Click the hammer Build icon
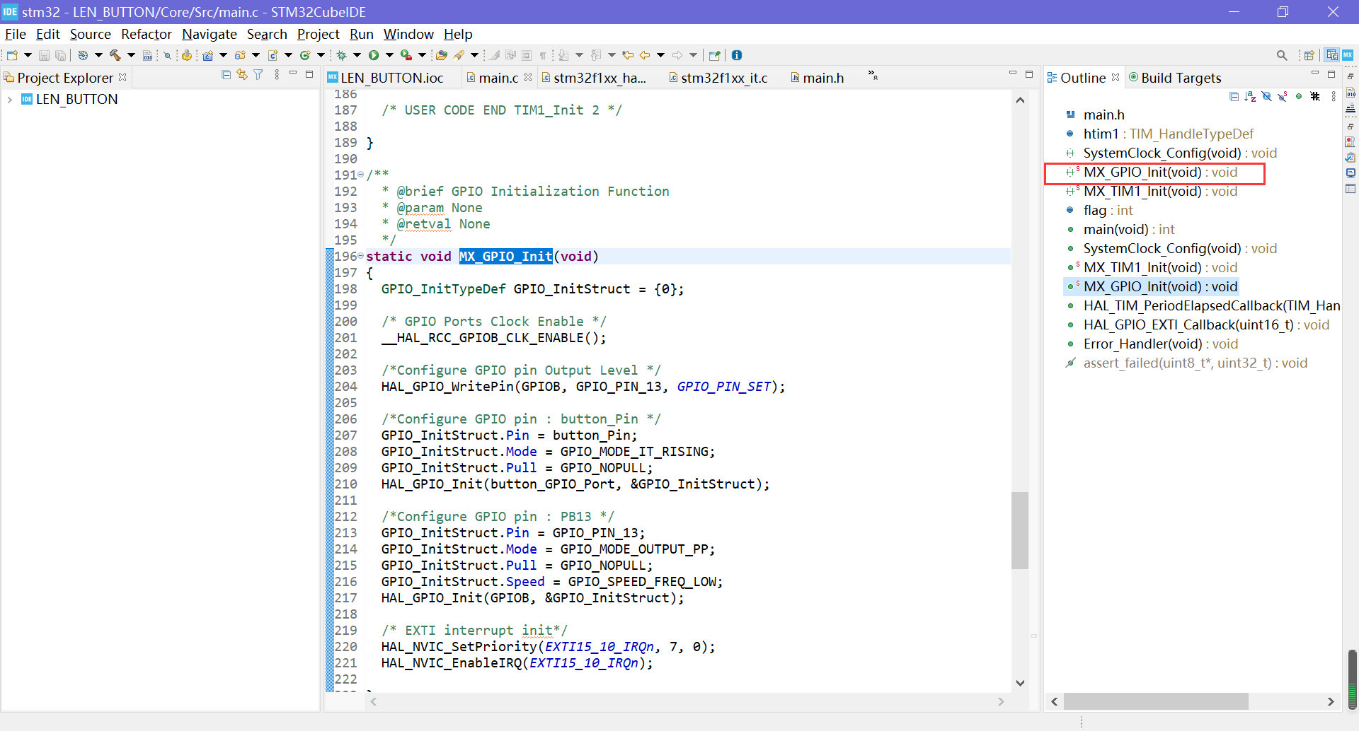The height and width of the screenshot is (731, 1359). [x=115, y=55]
